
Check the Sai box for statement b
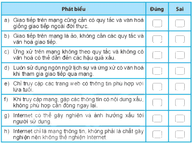click(x=180, y=39)
